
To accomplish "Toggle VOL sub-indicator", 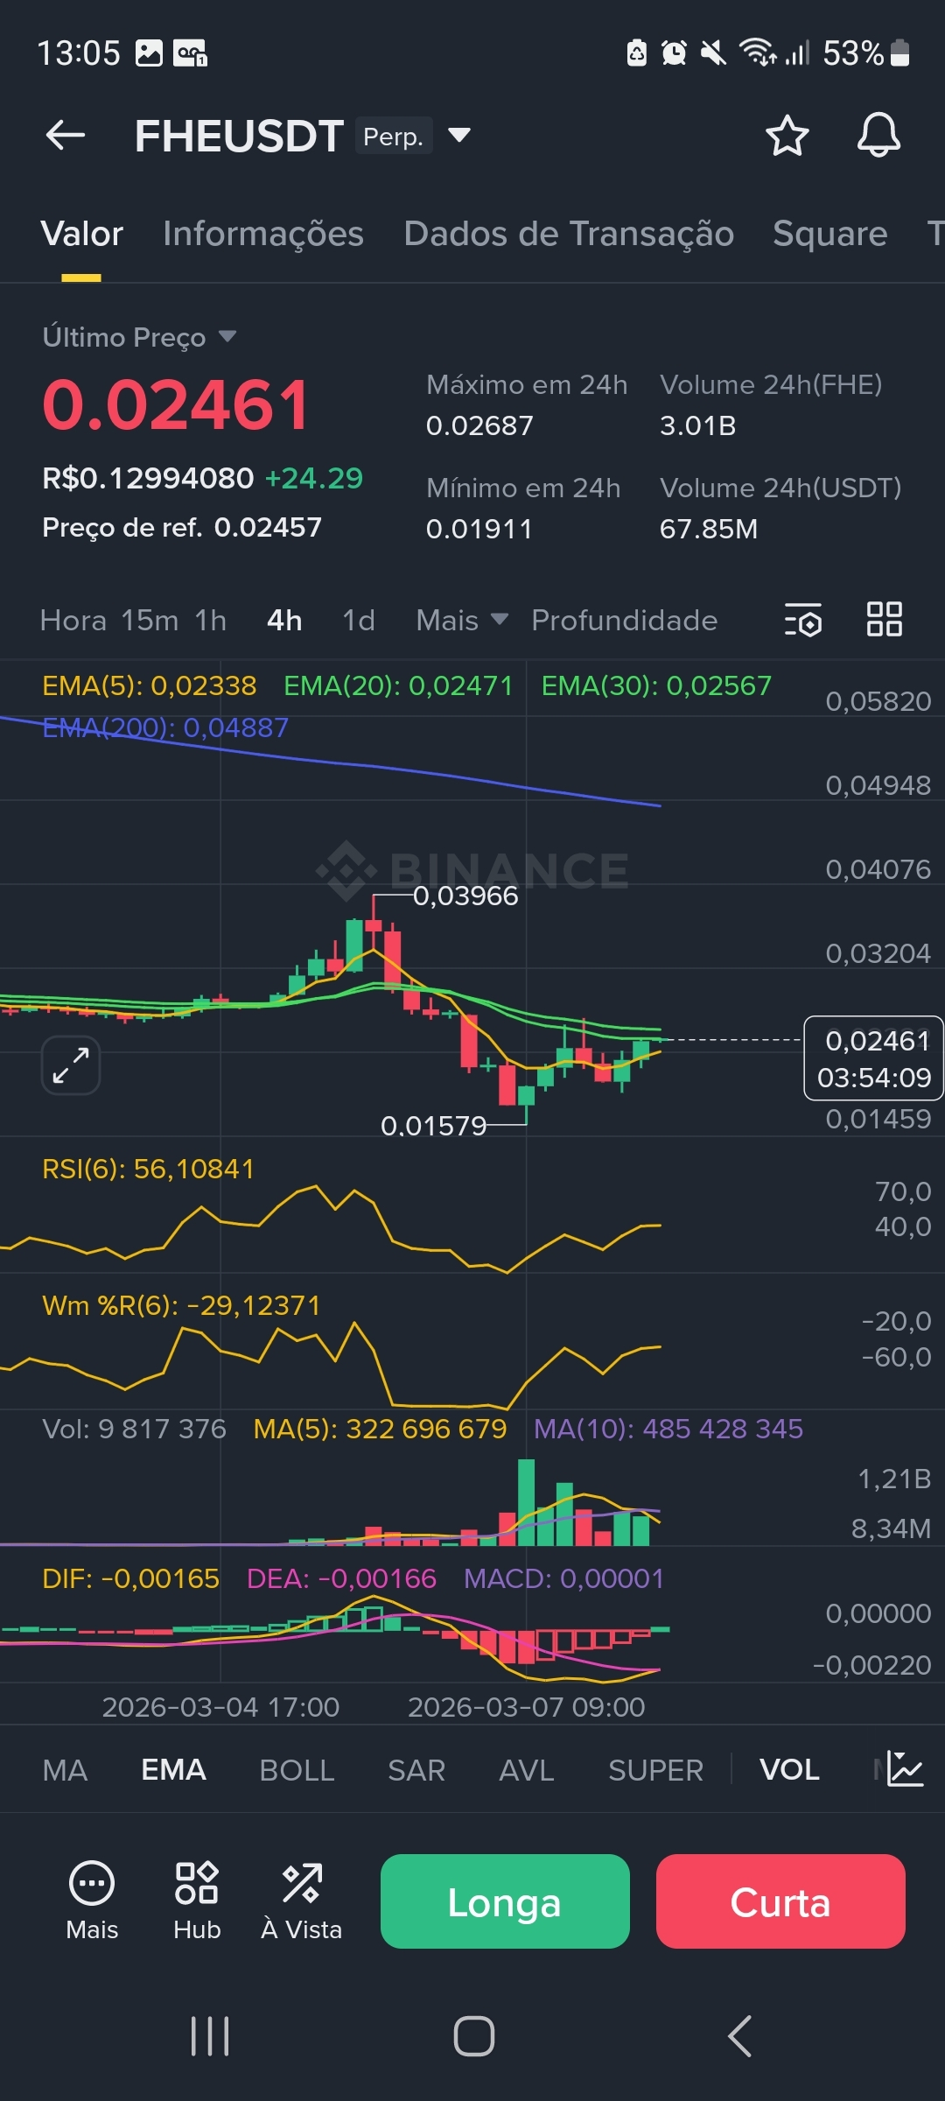I will [x=789, y=1770].
